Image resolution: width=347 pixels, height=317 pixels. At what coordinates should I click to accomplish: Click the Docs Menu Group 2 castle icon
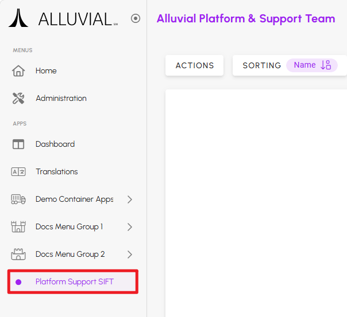(18, 255)
